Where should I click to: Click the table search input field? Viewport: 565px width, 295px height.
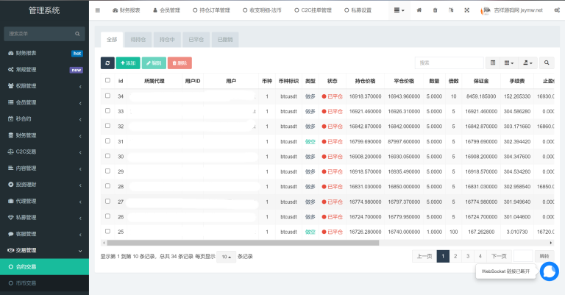click(x=449, y=63)
